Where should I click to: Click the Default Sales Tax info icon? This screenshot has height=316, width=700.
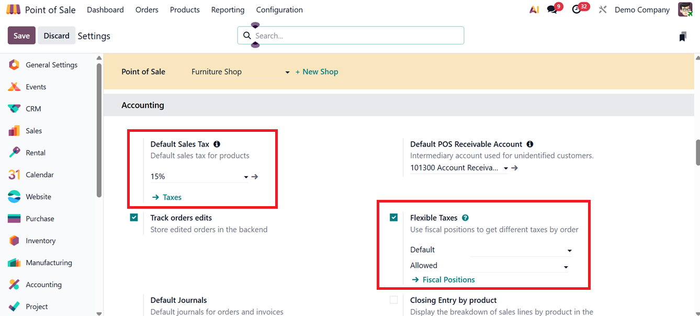coord(217,144)
